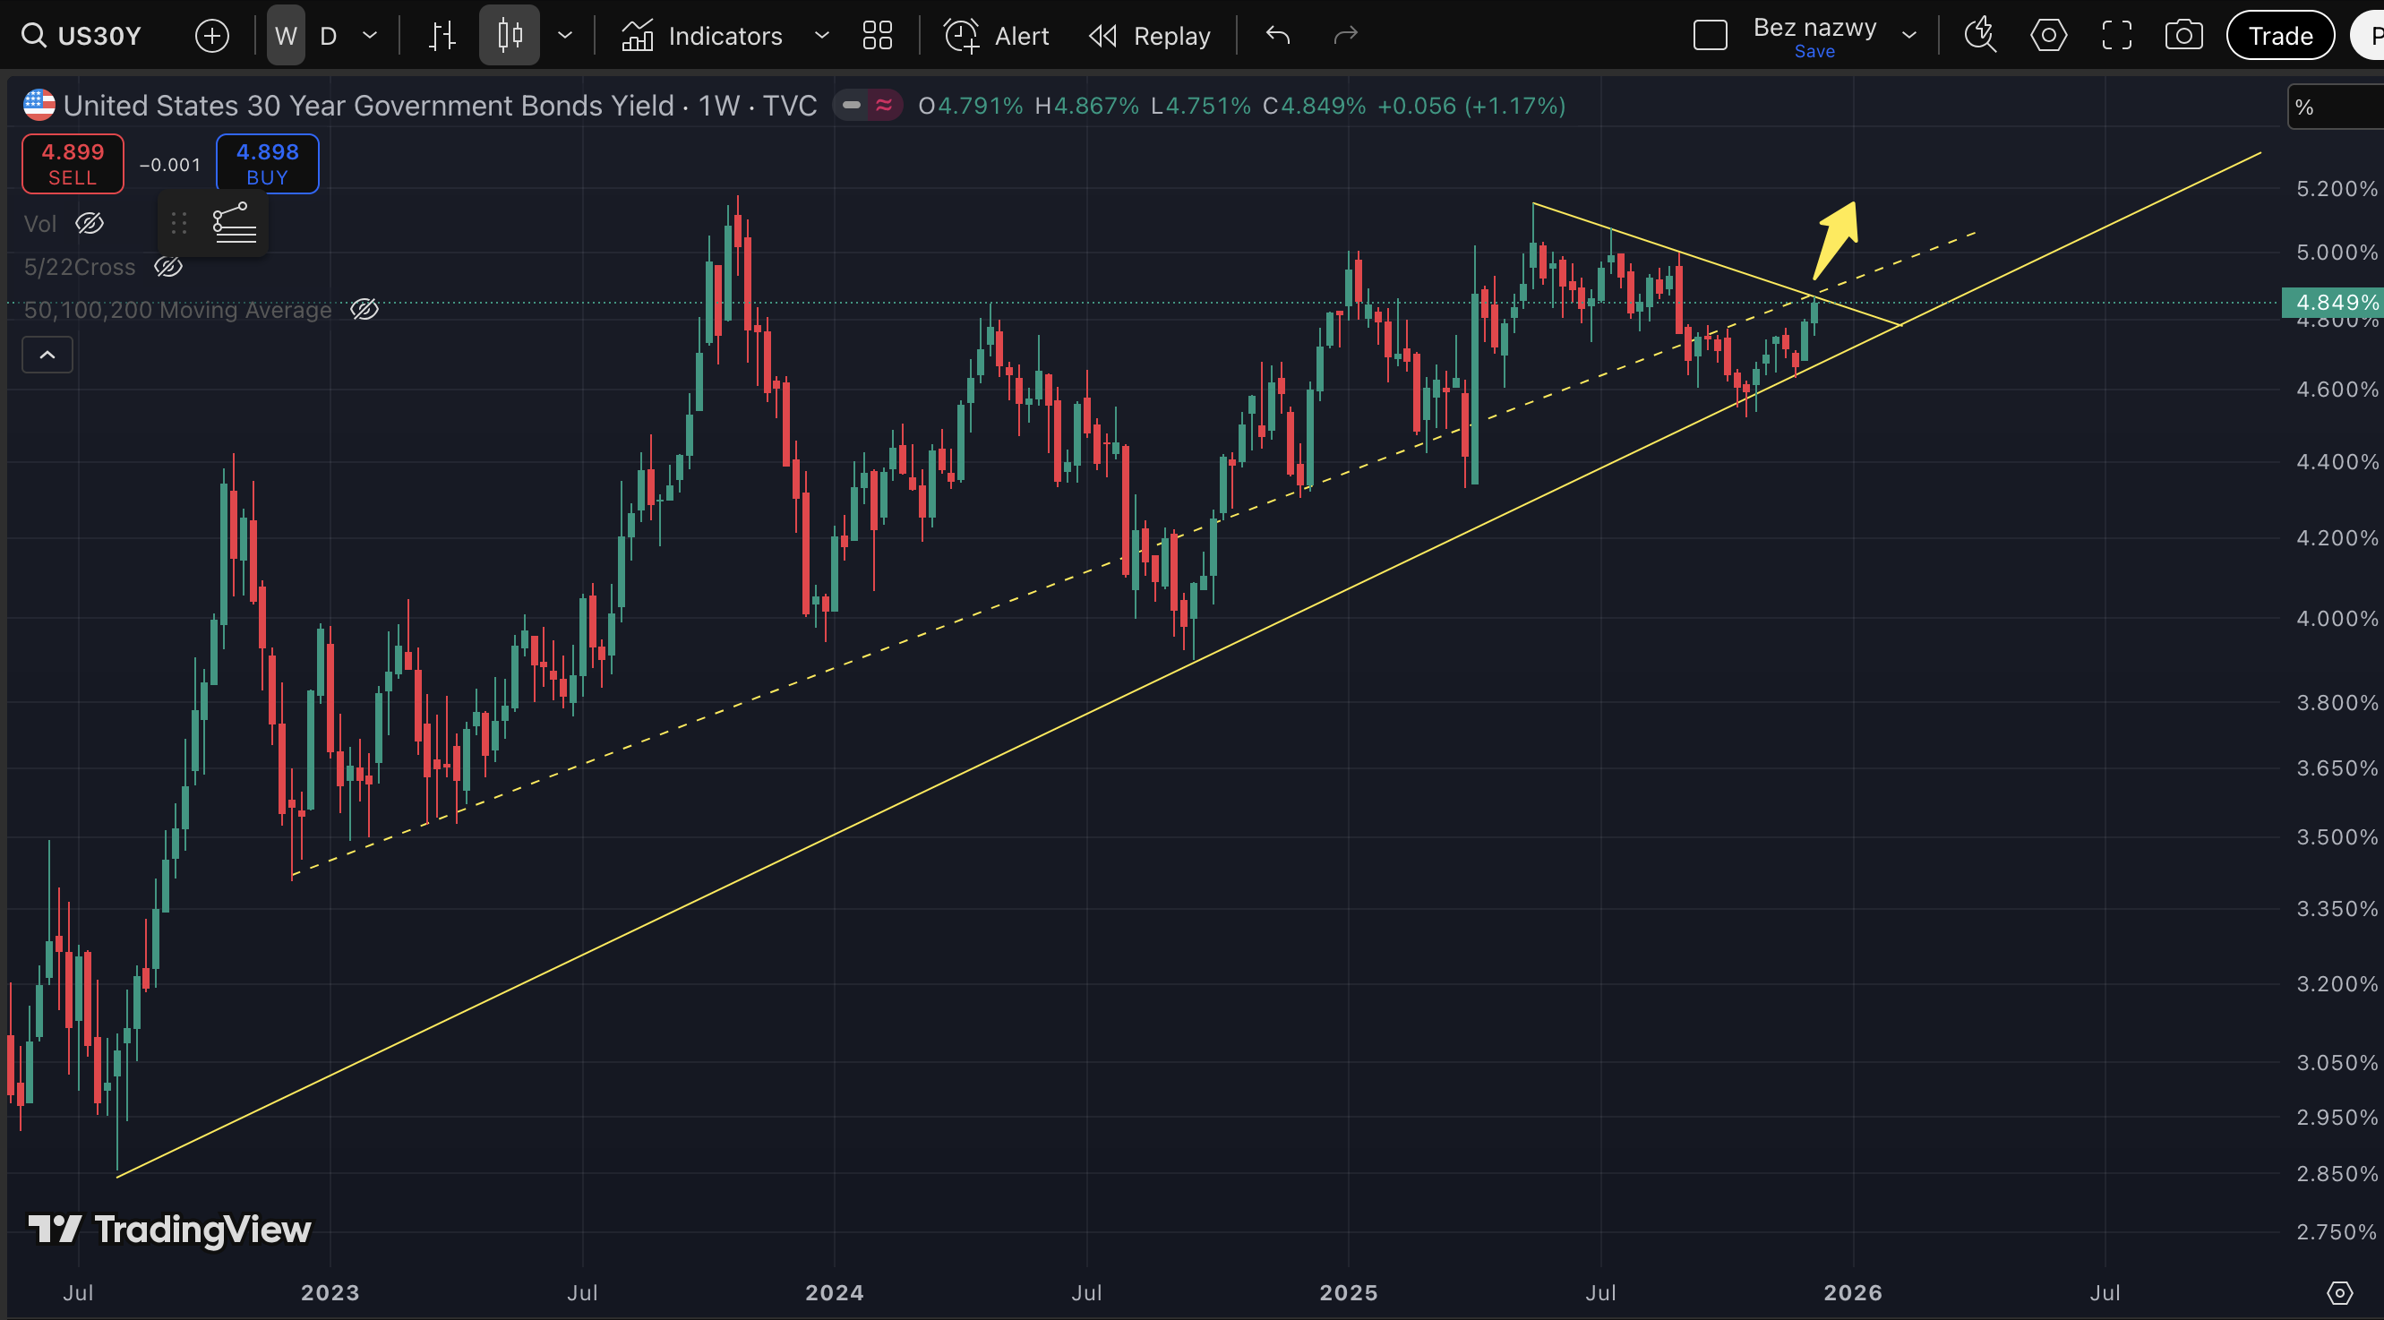
Task: Click the undo arrow
Action: tap(1278, 36)
